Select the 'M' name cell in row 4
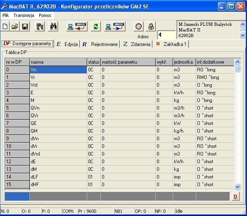Image resolution: width=247 pixels, height=216 pixels. click(x=58, y=100)
